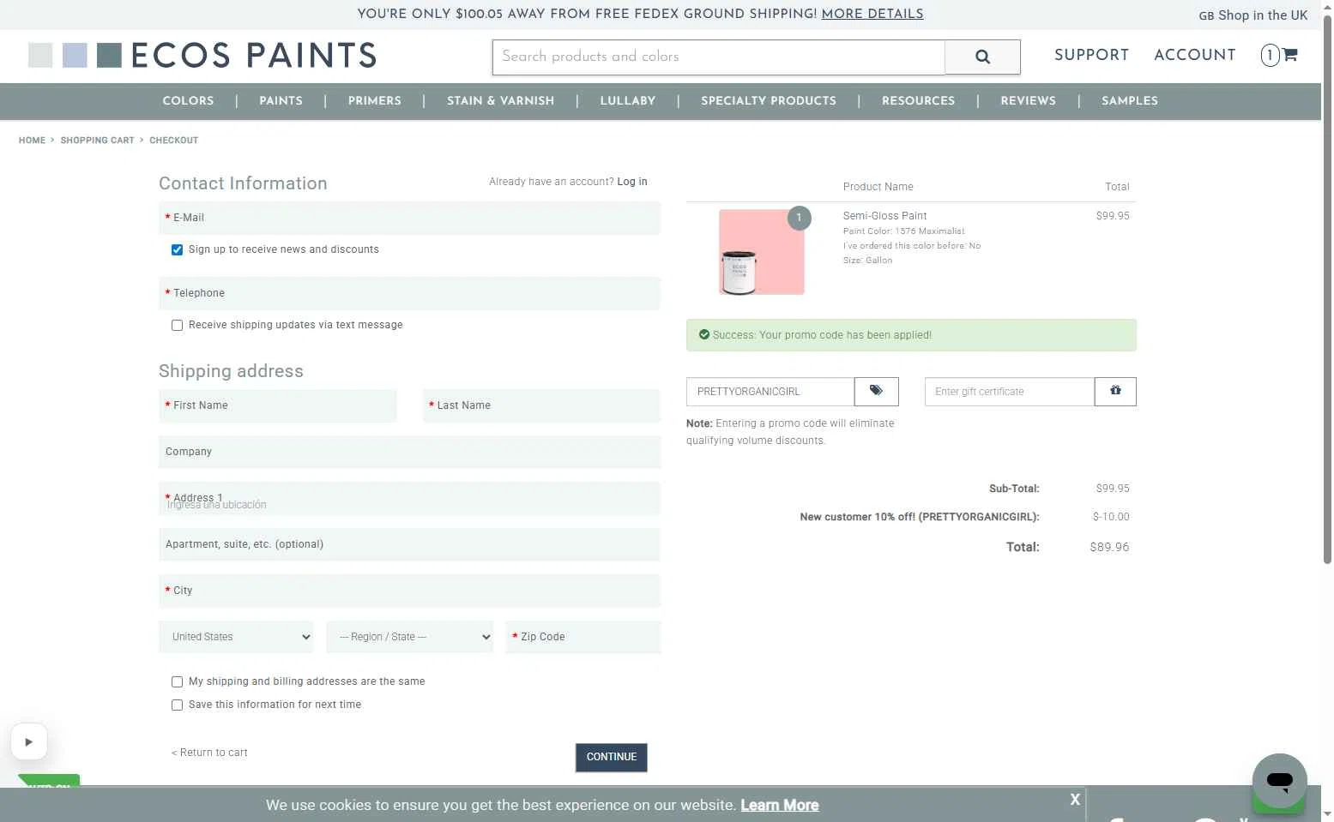The height and width of the screenshot is (822, 1334).
Task: Open the Reviews menu
Action: click(x=1028, y=100)
